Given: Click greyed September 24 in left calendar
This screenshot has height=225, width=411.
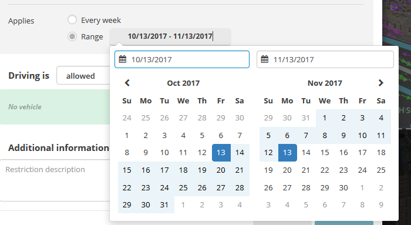Looking at the screenshot, I should (127, 118).
